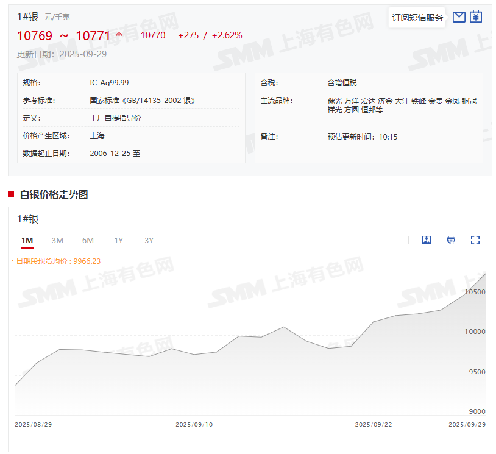
Task: Save the silver chart as image
Action: [x=427, y=240]
